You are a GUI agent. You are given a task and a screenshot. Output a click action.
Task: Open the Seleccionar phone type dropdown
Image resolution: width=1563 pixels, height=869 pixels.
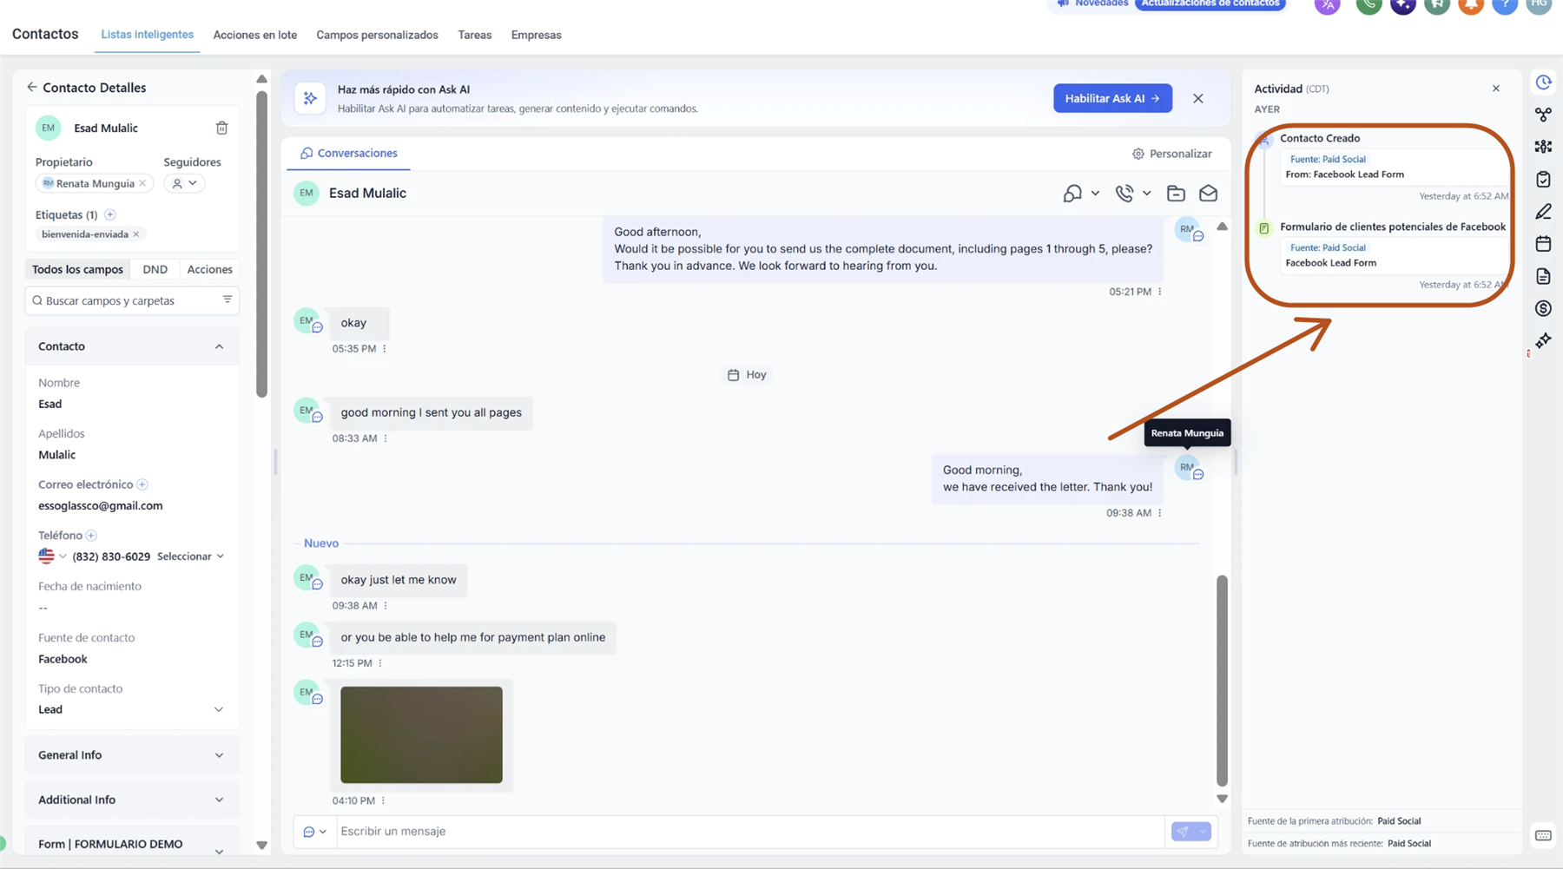[x=191, y=556]
